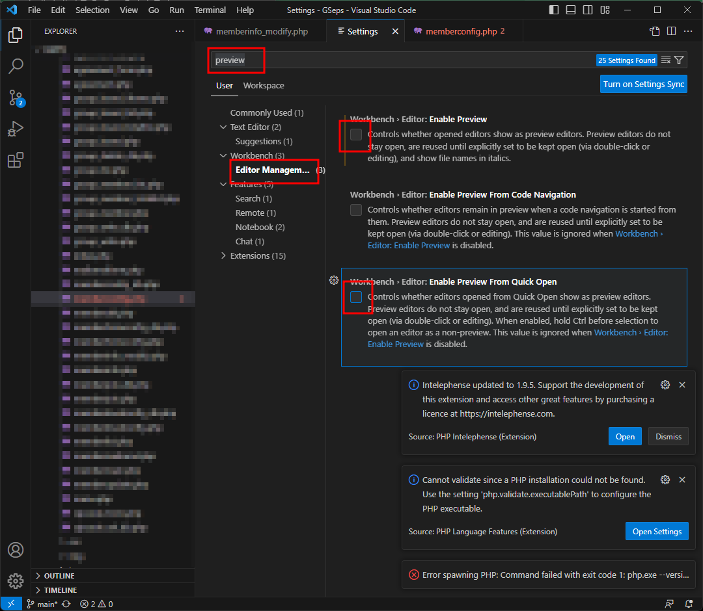Screen dimensions: 703x611
Task: Toggle Enable Preview From Quick Open checkbox
Action: pyautogui.click(x=356, y=297)
